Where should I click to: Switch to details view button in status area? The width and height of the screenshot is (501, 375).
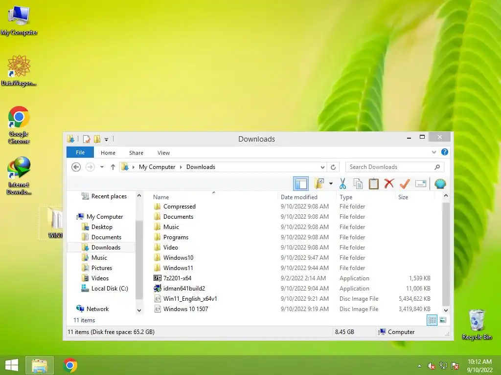(432, 320)
